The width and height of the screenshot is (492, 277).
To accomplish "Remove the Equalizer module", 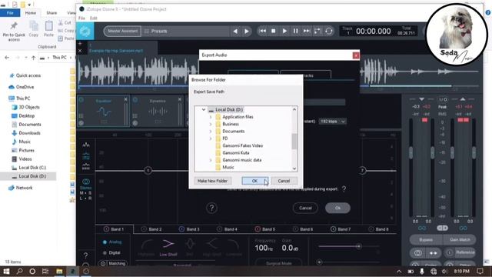I will pos(125,99).
